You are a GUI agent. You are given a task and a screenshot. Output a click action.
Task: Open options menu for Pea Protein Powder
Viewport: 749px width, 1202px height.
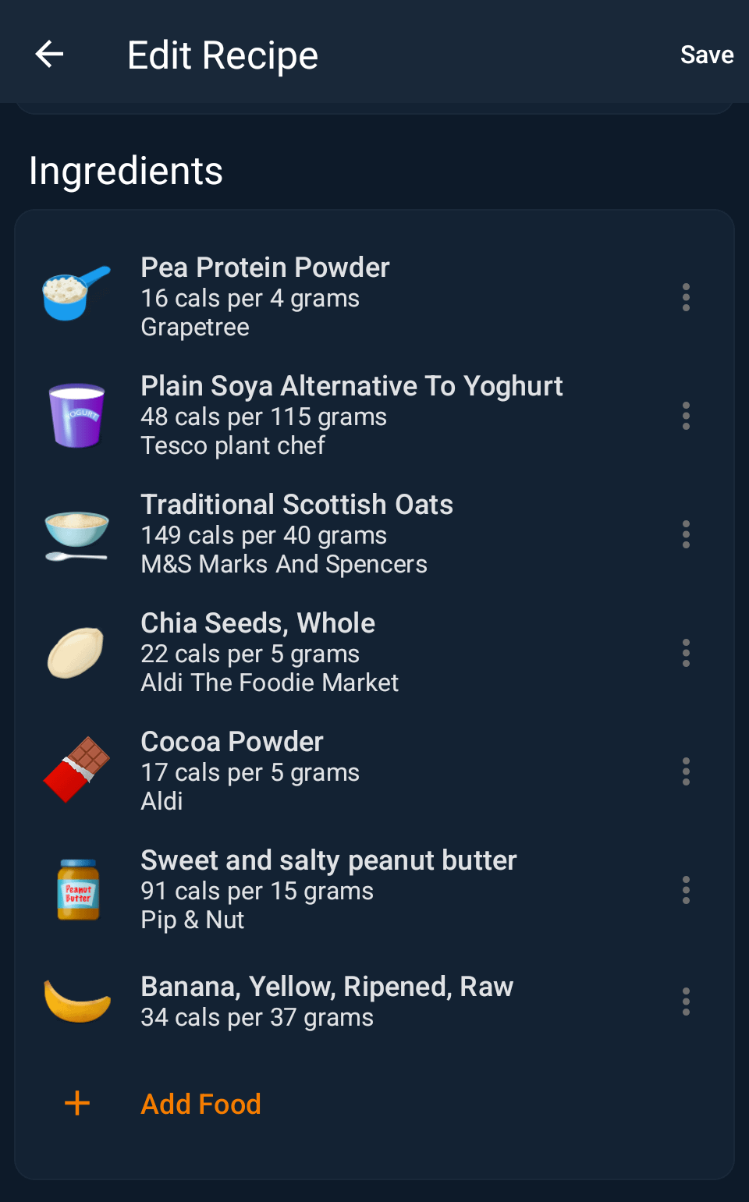(x=686, y=297)
